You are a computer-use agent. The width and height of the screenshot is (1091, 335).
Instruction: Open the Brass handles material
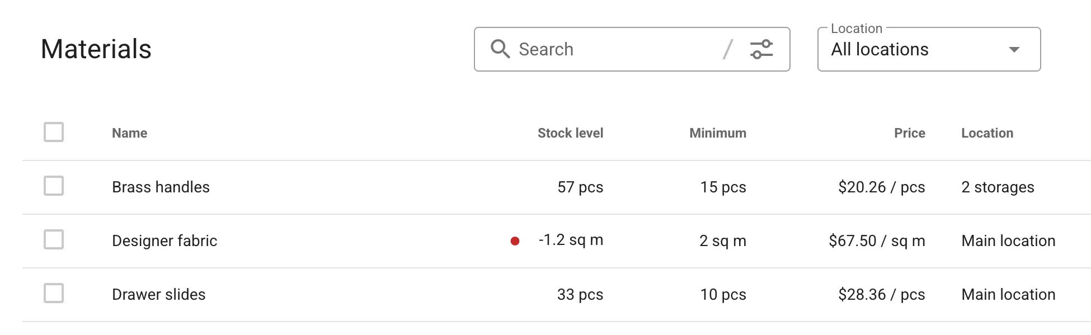[x=161, y=187]
